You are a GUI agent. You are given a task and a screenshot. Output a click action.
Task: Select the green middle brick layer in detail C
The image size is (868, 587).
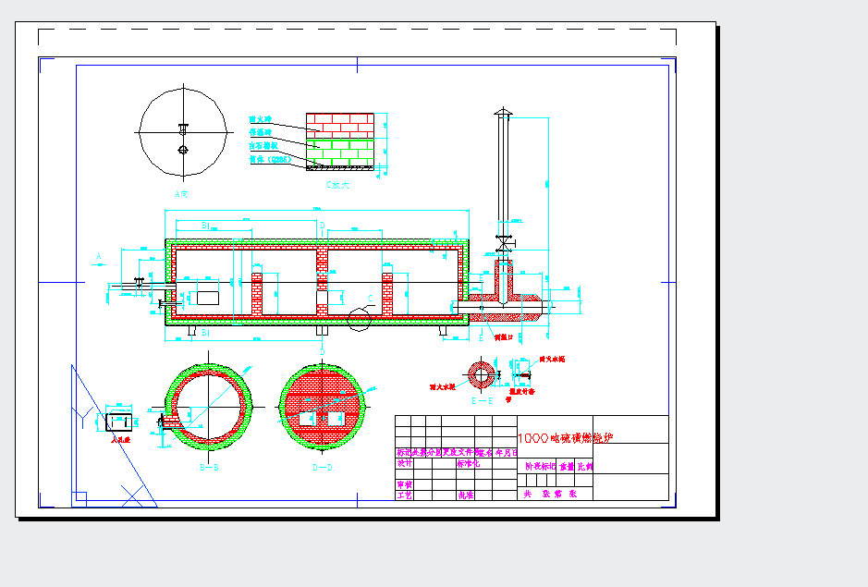[x=339, y=144]
